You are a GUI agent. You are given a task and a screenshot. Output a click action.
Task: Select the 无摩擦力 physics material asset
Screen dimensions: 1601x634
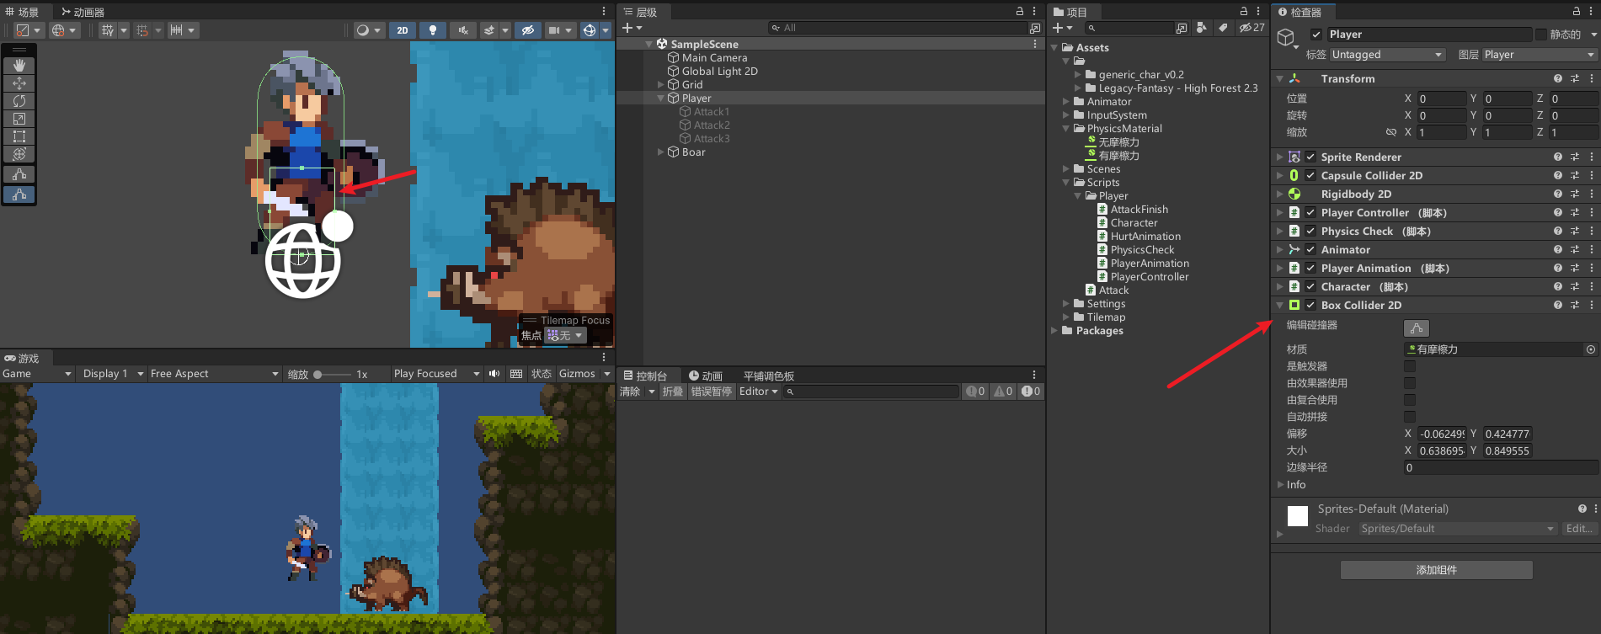[1118, 142]
